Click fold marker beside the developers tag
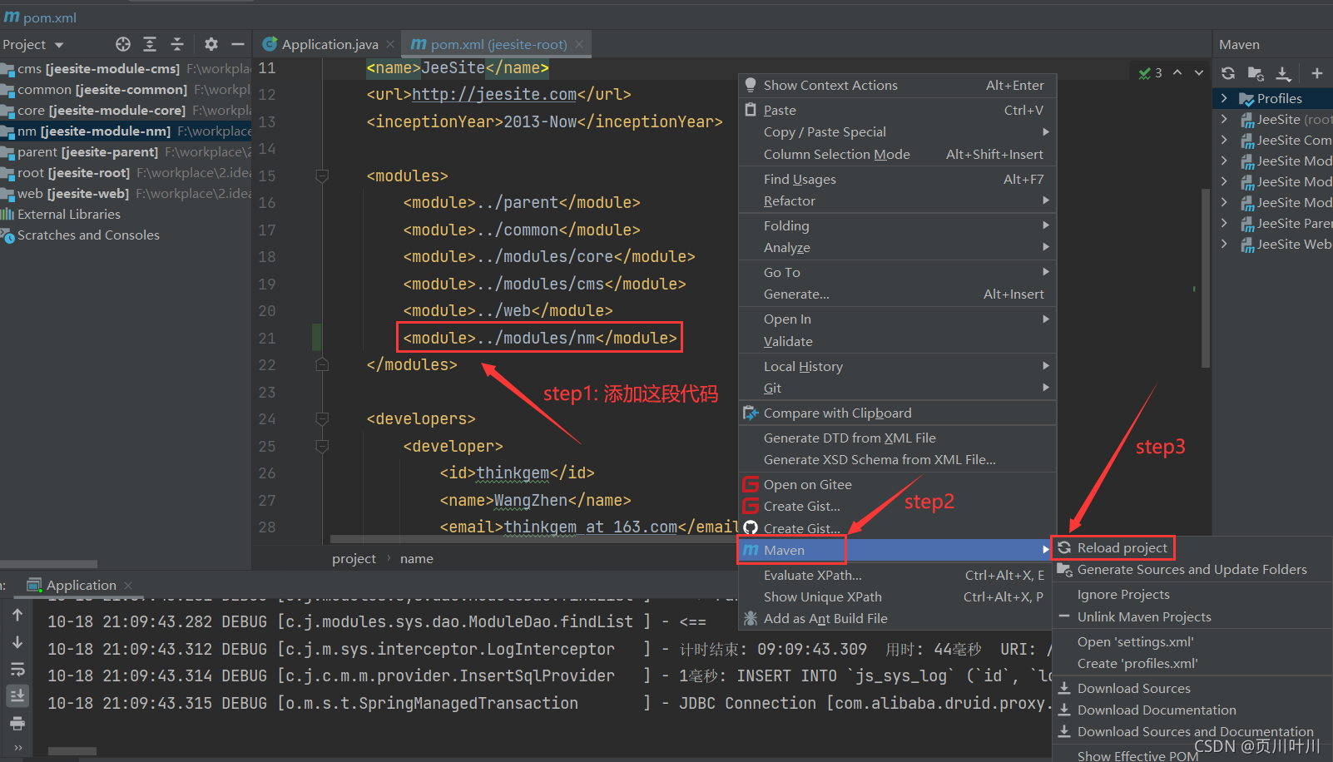 (x=322, y=419)
